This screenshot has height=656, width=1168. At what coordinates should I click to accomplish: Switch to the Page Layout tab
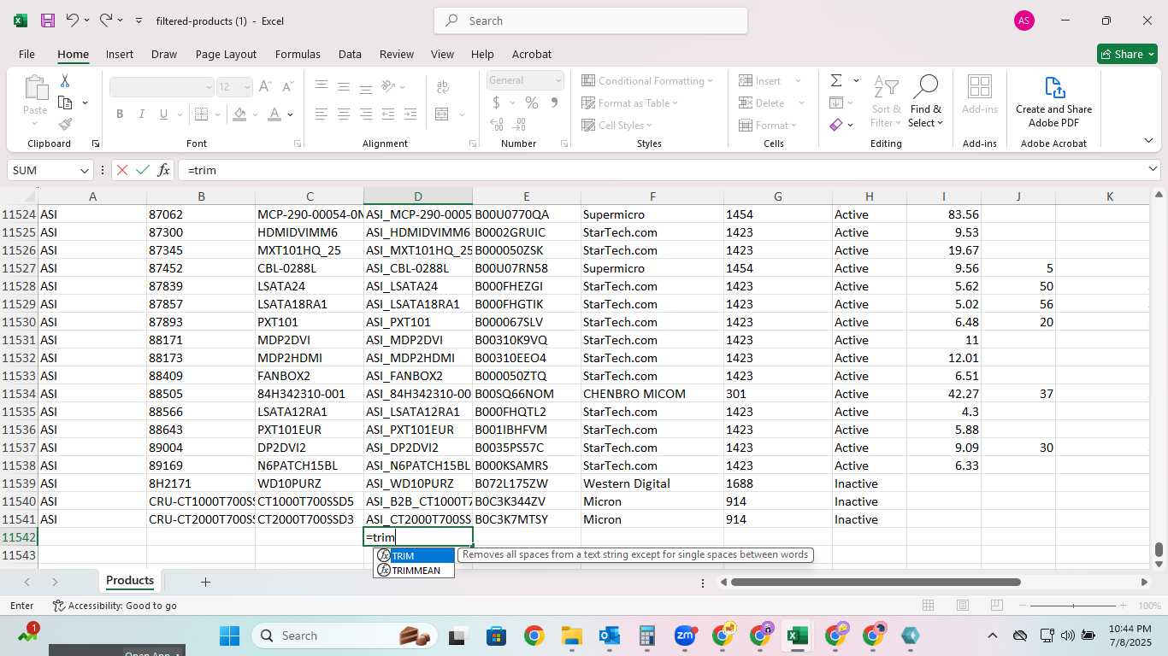point(226,54)
